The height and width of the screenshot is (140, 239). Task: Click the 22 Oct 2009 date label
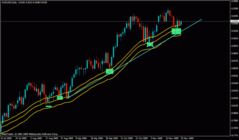(x=142, y=138)
